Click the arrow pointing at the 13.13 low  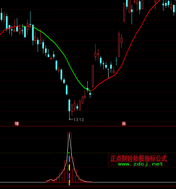click(71, 119)
